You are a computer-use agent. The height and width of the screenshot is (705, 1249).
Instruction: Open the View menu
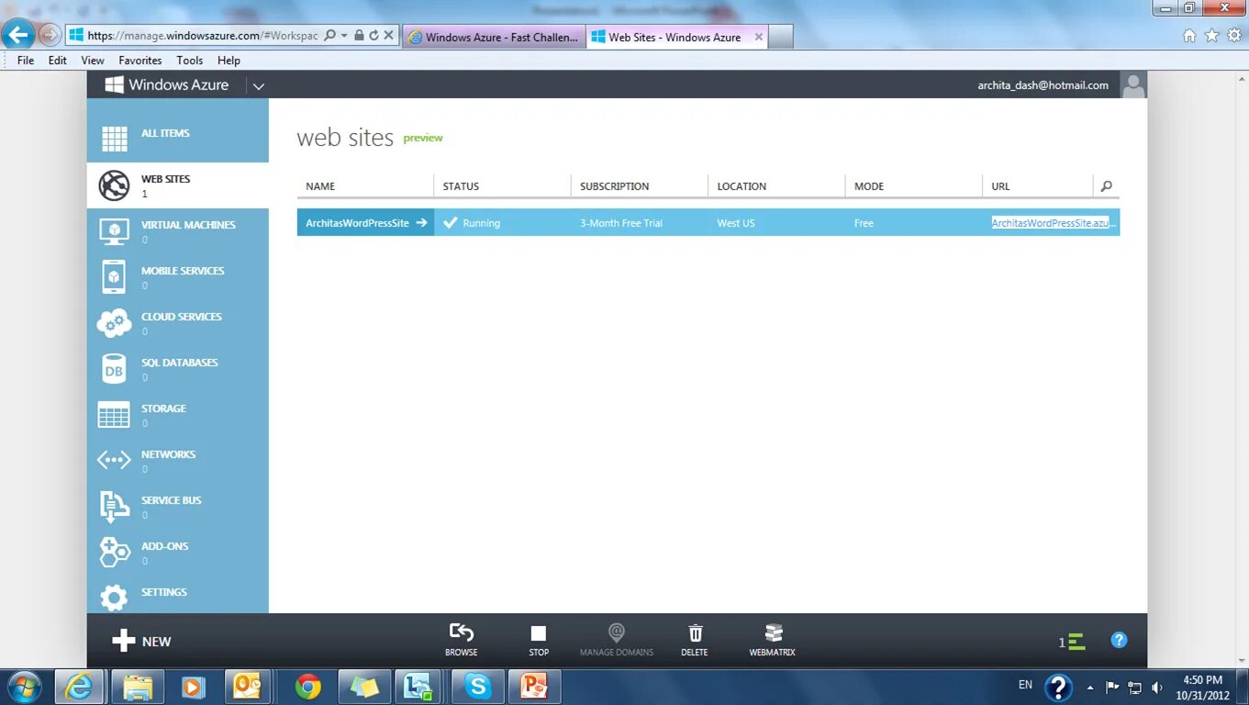pos(93,61)
